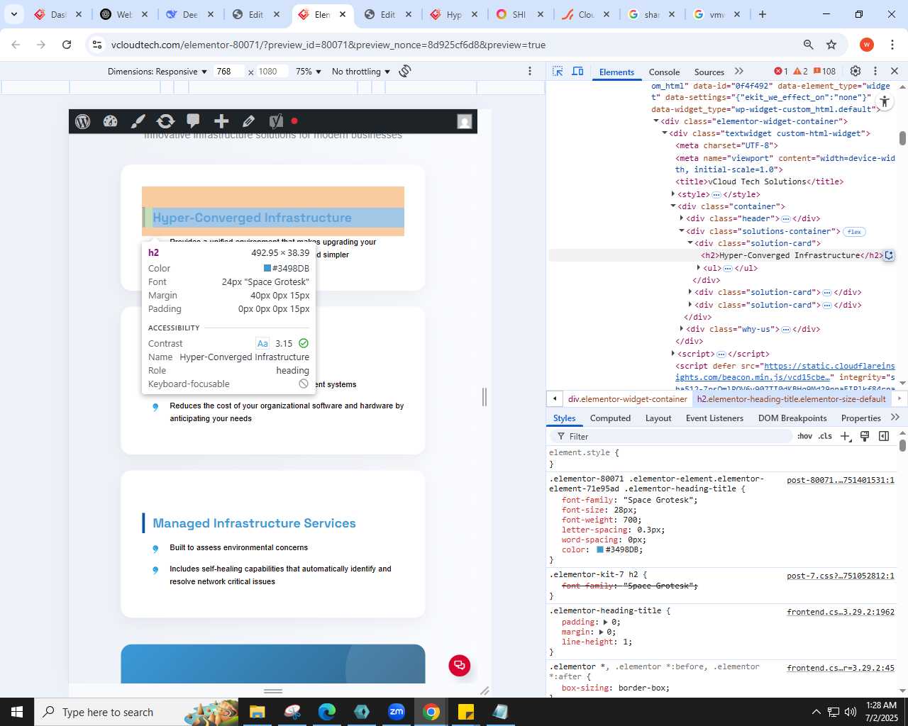Image resolution: width=908 pixels, height=726 pixels.
Task: Click the height input showing 1080
Action: tap(272, 72)
